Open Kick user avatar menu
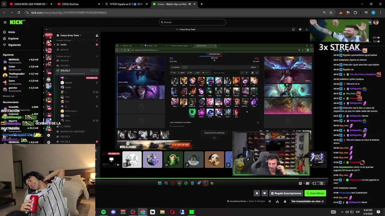 click(376, 22)
